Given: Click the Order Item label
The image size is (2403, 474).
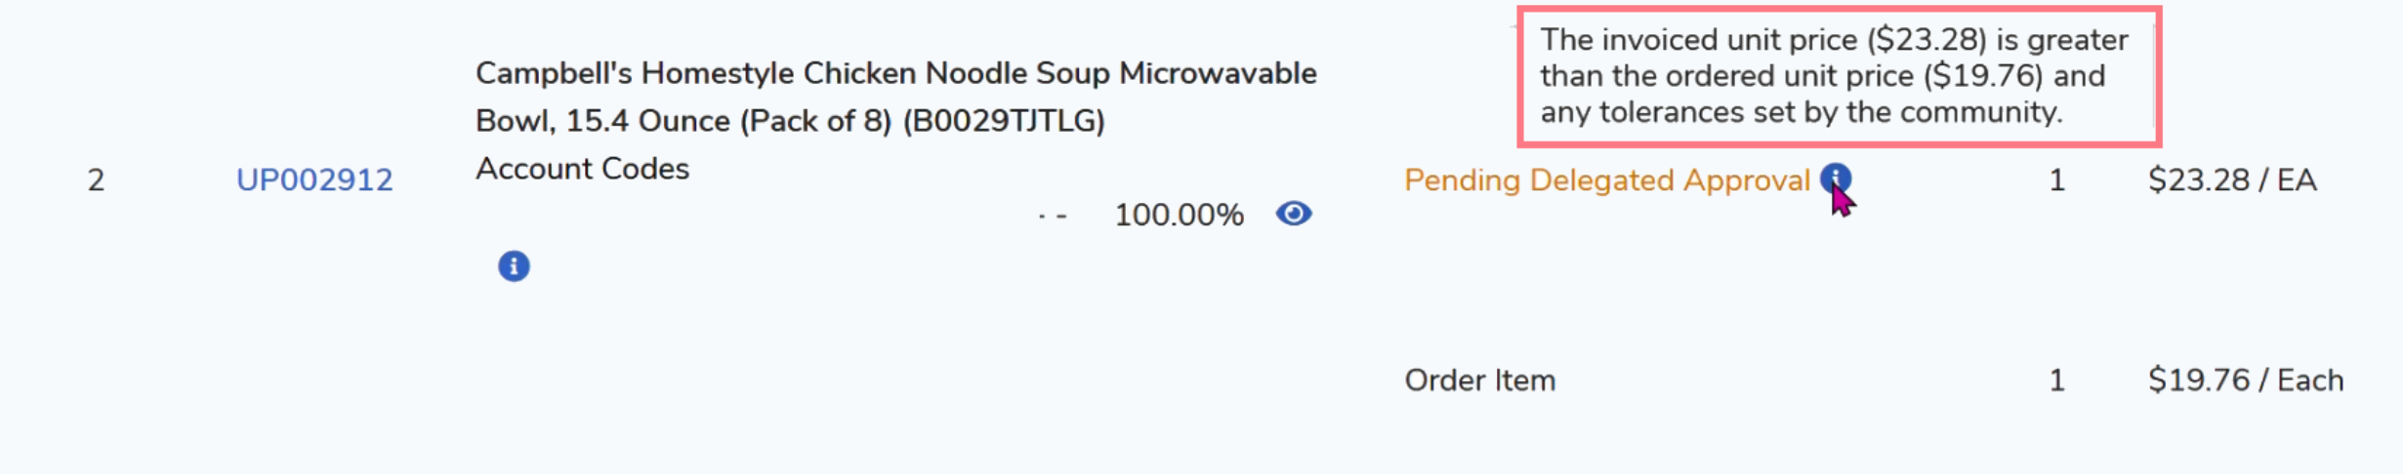Looking at the screenshot, I should click(x=1479, y=380).
